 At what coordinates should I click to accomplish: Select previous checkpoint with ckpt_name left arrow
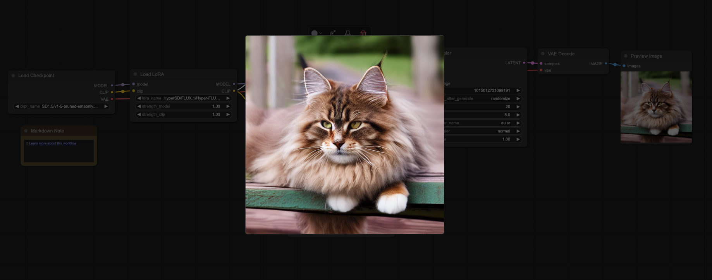click(x=17, y=107)
